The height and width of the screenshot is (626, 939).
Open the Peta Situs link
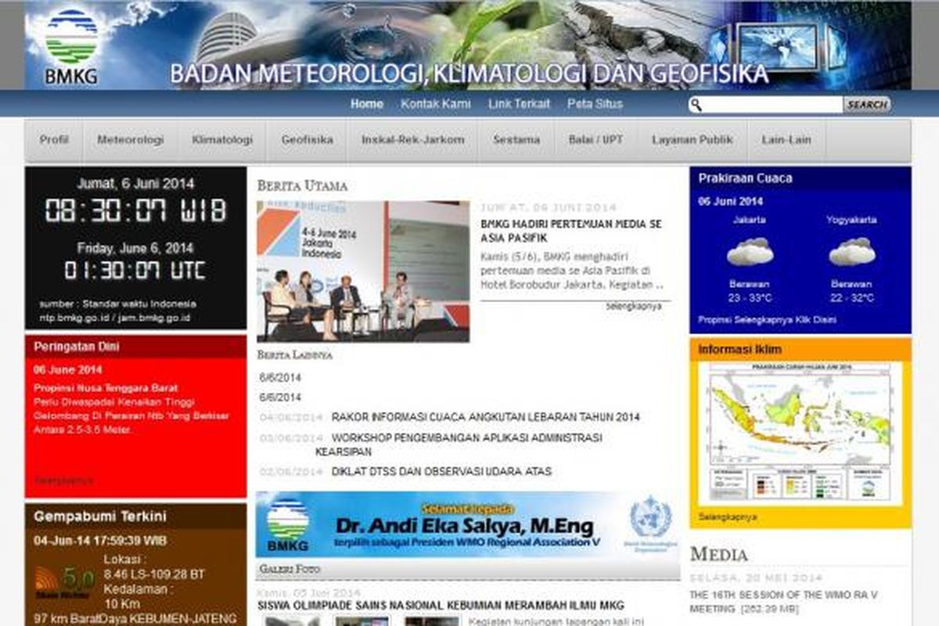[595, 103]
